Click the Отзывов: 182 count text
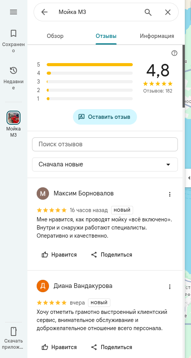 point(158,91)
